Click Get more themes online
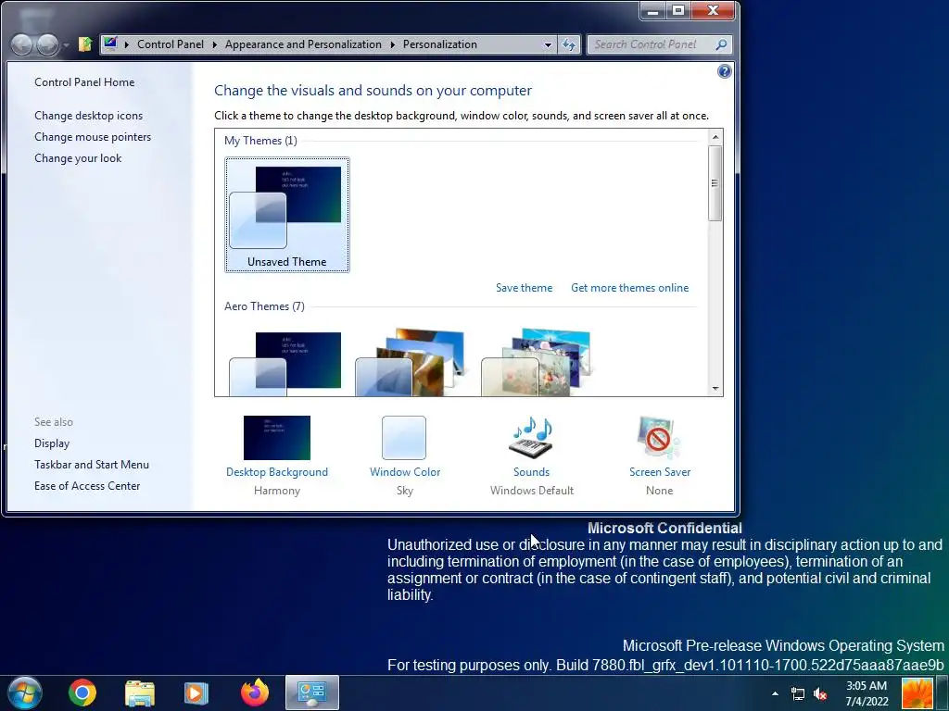Viewport: 949px width, 711px height. (x=629, y=288)
